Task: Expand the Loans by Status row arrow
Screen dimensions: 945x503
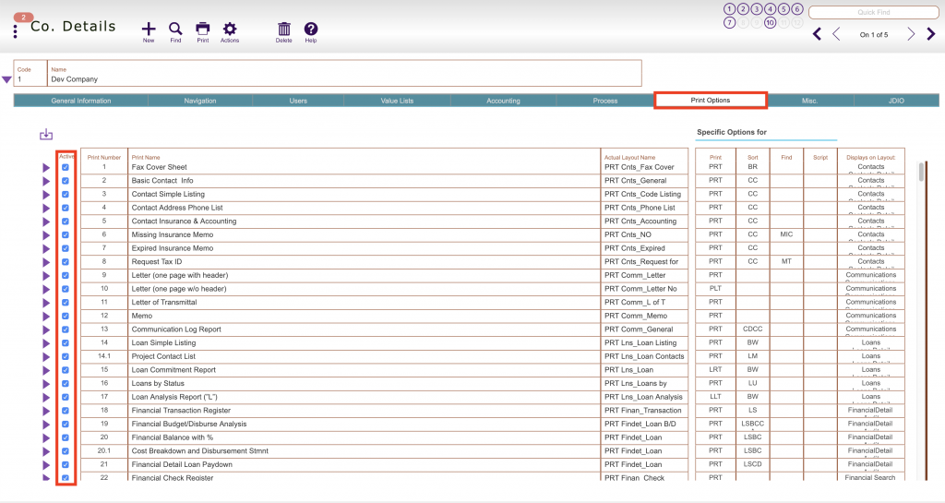Action: (x=46, y=384)
